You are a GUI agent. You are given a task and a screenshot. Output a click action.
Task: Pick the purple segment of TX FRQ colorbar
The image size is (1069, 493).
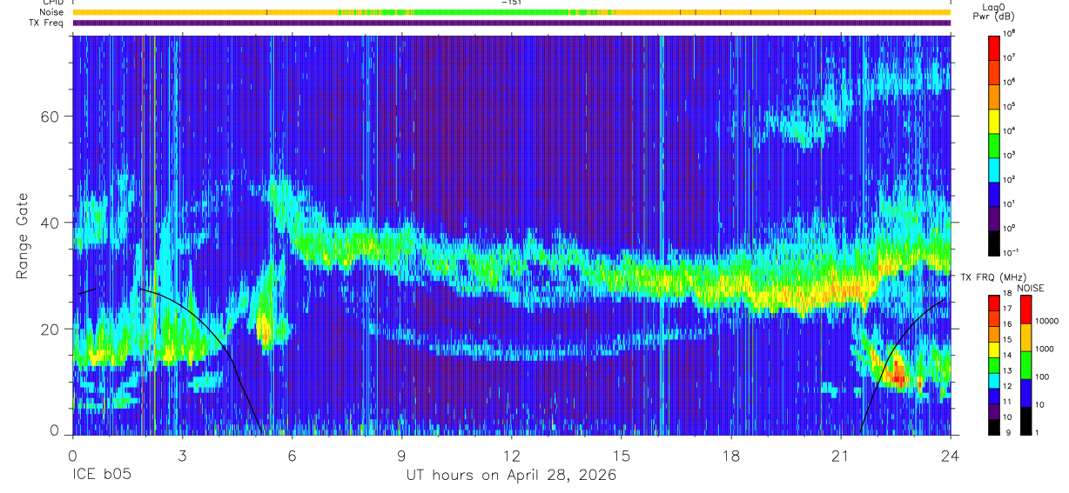(994, 411)
